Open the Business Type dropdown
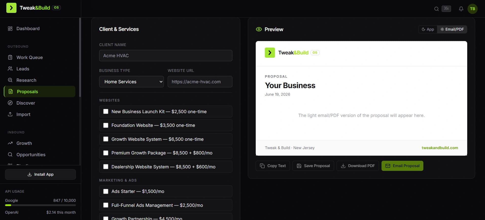Image resolution: width=485 pixels, height=220 pixels. click(131, 82)
